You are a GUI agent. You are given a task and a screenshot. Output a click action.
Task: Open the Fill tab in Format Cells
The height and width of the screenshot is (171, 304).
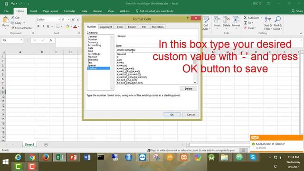(x=143, y=27)
